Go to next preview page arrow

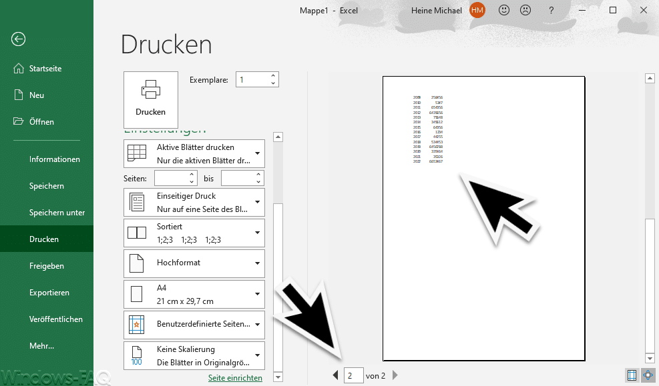pos(395,375)
